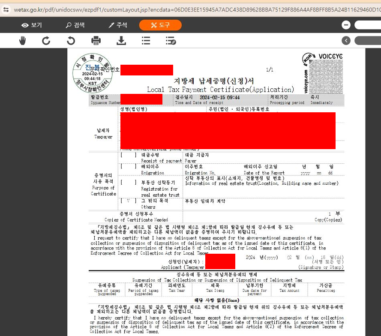Screen dimensions: 381x336
Task: Open the list with attachment icon
Action: [171, 41]
